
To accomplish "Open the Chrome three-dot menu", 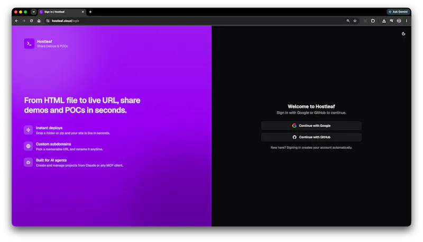I will pos(407,21).
